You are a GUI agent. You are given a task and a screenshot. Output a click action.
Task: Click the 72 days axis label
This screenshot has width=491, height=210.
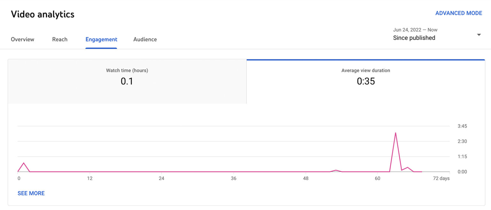coord(441,178)
